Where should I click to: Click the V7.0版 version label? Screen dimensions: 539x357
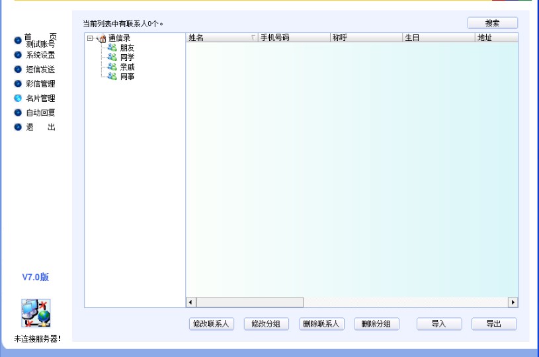click(x=36, y=277)
